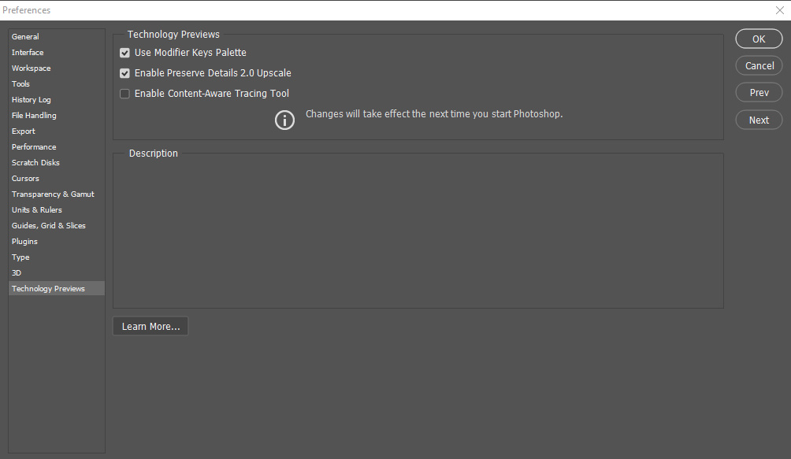Image resolution: width=791 pixels, height=459 pixels.
Task: Open the Learn More link button
Action: 150,327
